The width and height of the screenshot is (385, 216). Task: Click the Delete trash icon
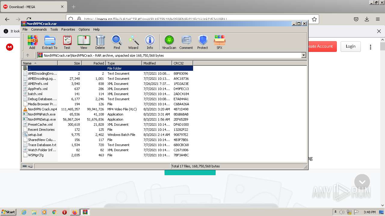(100, 42)
